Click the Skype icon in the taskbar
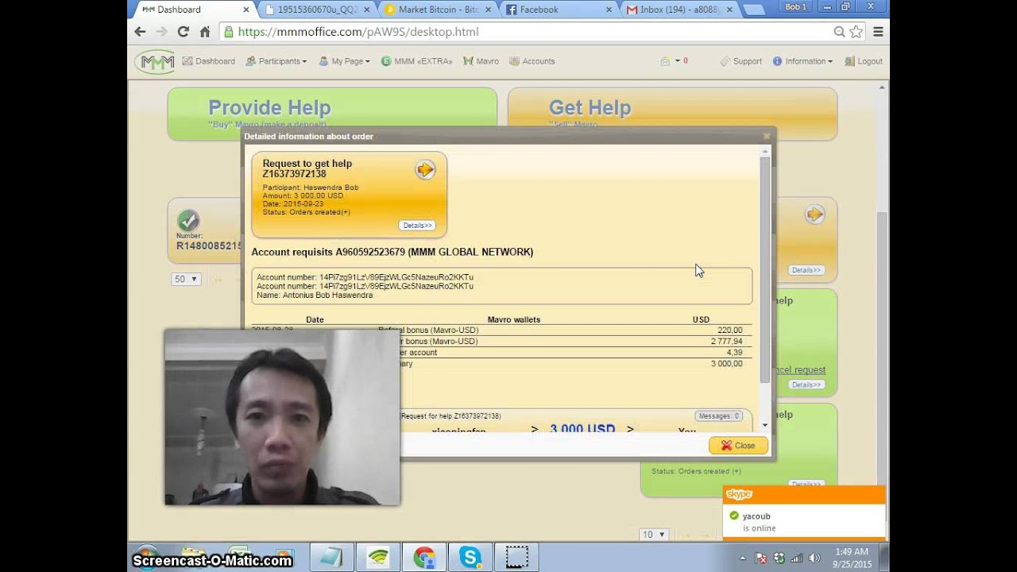Image resolution: width=1017 pixels, height=572 pixels. point(470,558)
